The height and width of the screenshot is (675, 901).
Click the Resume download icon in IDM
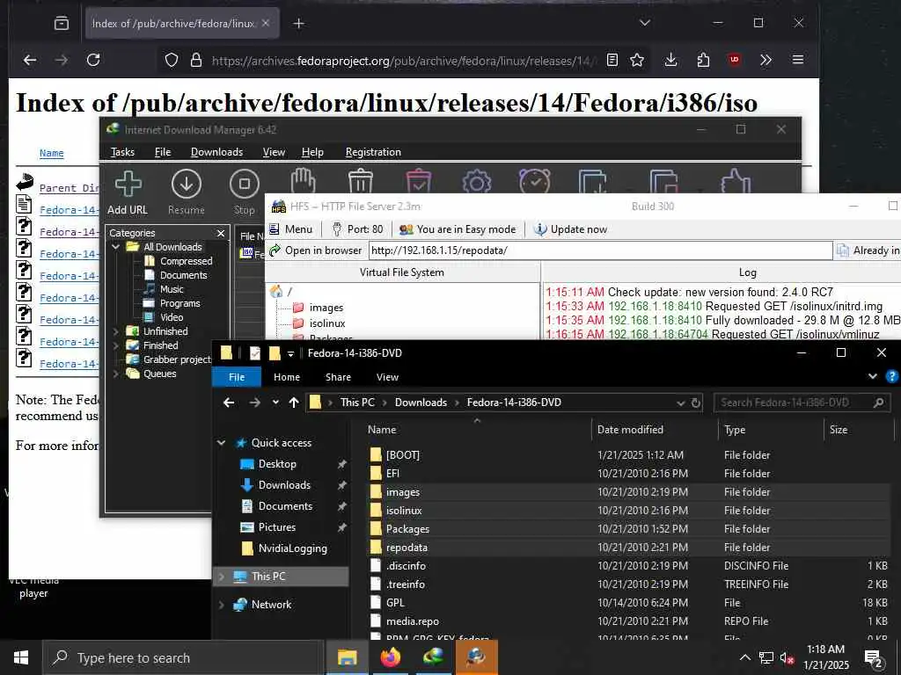tap(187, 193)
